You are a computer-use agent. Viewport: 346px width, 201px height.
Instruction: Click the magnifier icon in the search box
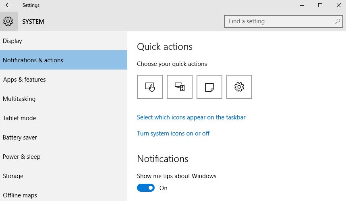337,21
